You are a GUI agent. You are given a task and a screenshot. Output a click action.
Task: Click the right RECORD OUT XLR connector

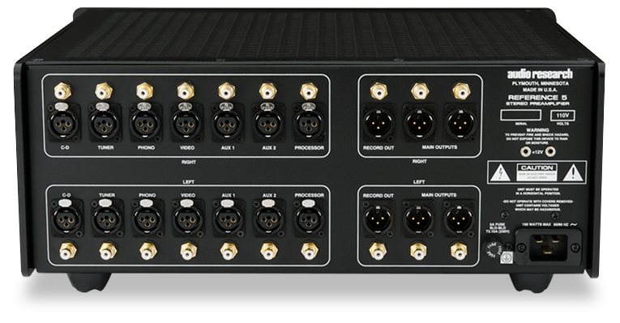click(x=378, y=122)
